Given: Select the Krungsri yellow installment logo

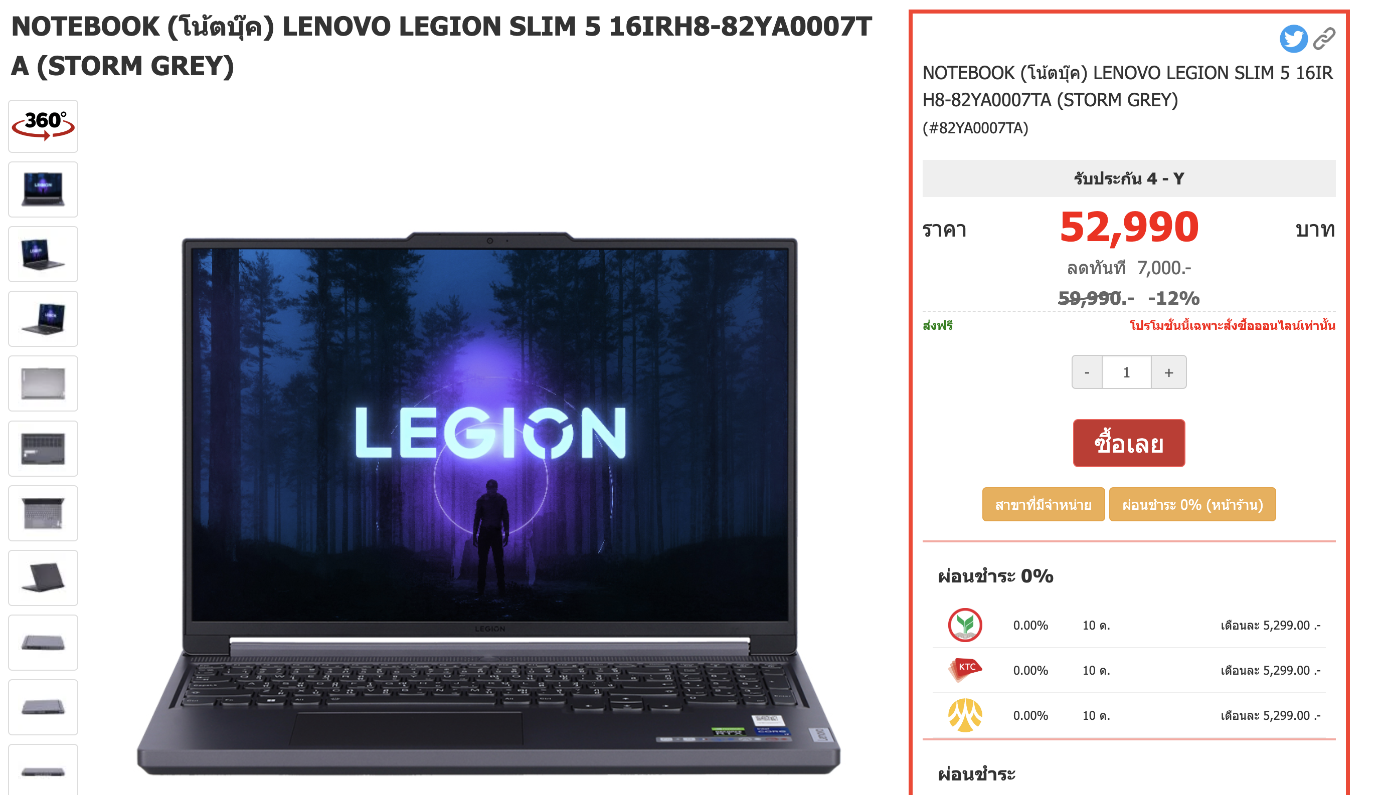Looking at the screenshot, I should pyautogui.click(x=965, y=715).
